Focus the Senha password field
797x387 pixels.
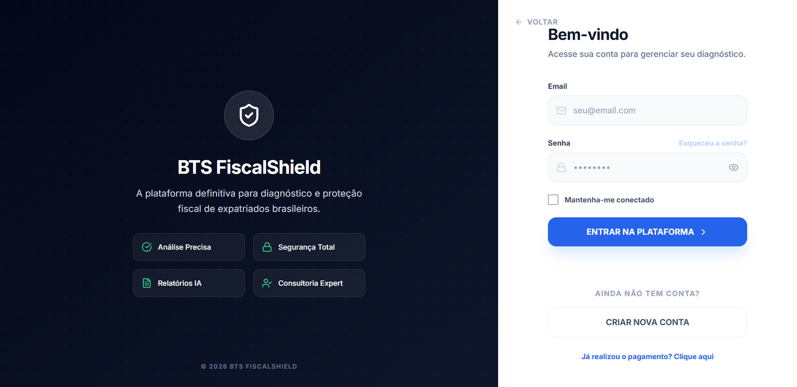(x=648, y=168)
